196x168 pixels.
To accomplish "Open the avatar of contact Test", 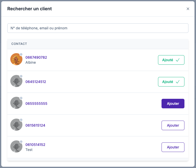I will (x=16, y=147).
